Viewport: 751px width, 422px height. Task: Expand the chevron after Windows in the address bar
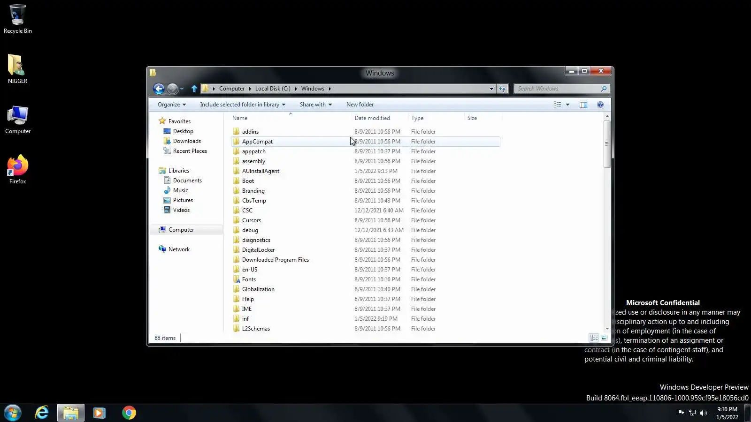tap(330, 89)
